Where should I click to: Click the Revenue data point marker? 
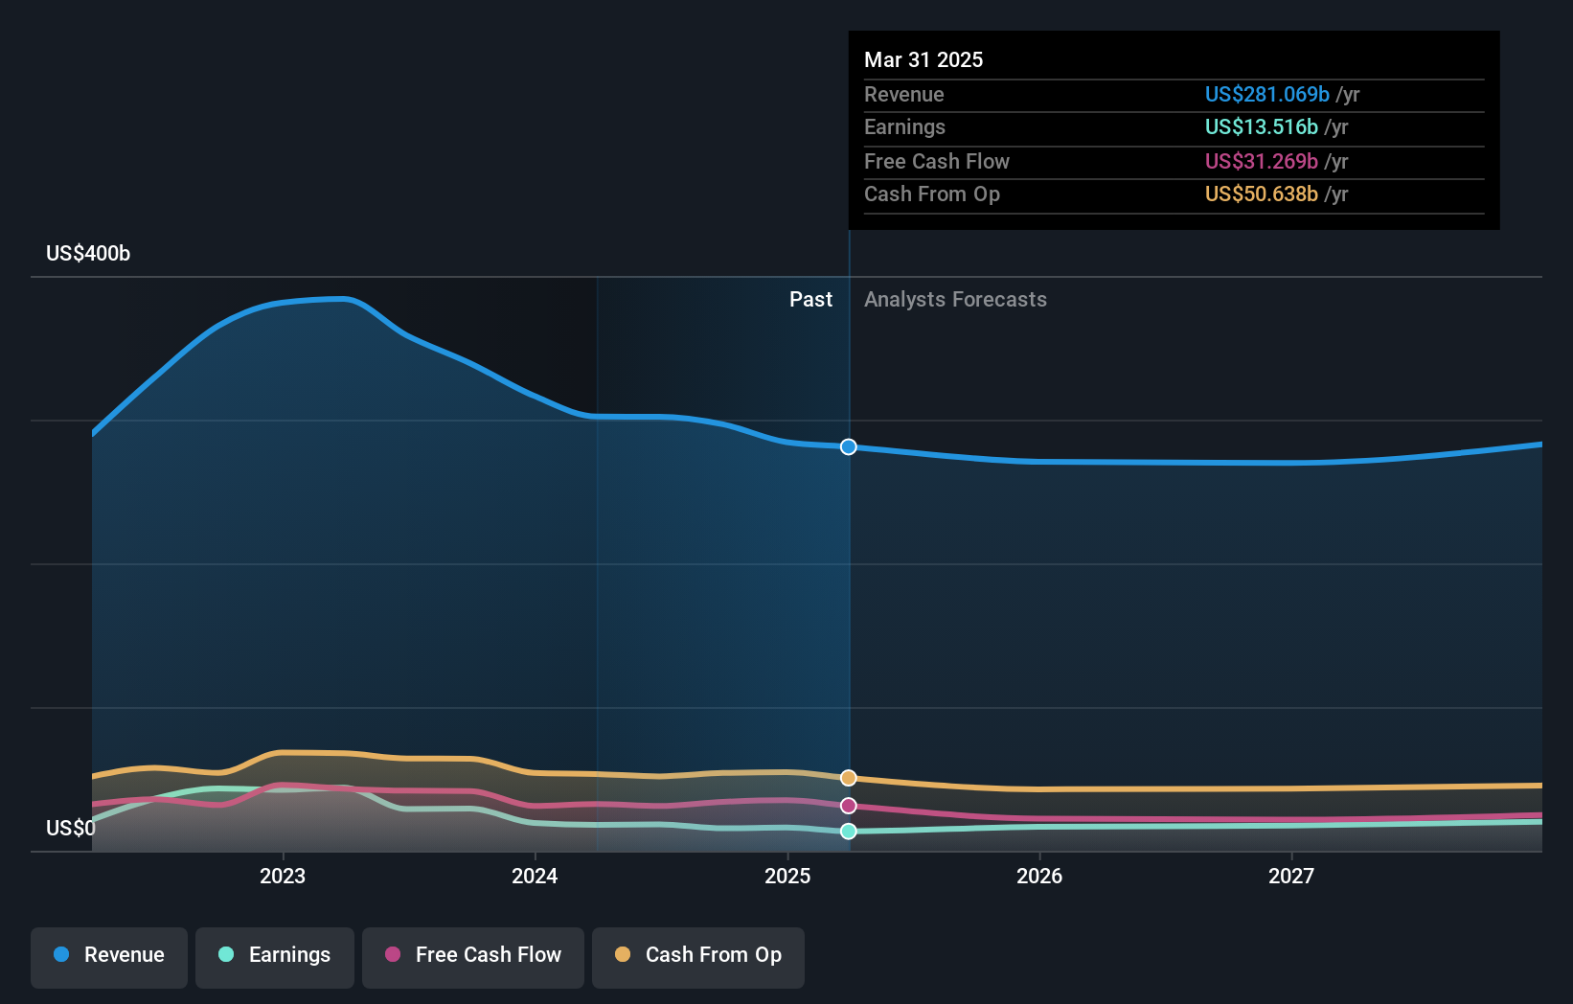point(849,447)
